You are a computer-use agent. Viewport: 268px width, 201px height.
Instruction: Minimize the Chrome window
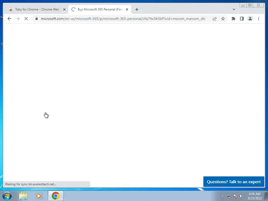click(243, 5)
